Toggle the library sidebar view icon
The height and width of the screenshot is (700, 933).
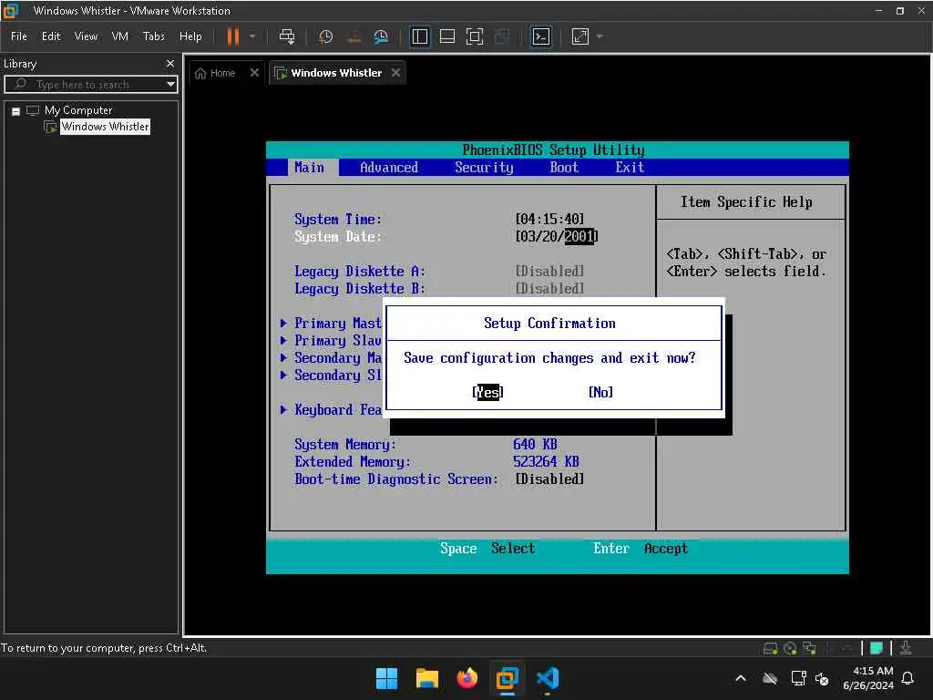click(x=419, y=36)
